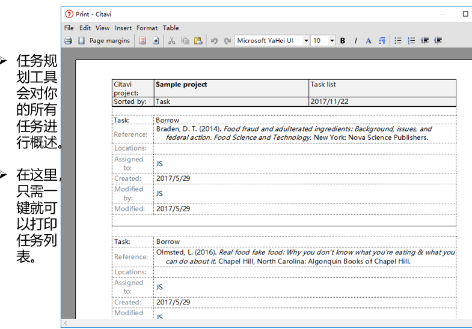Click the horizontal scrollbar left arrow
The height and width of the screenshot is (329, 472).
coord(66,323)
